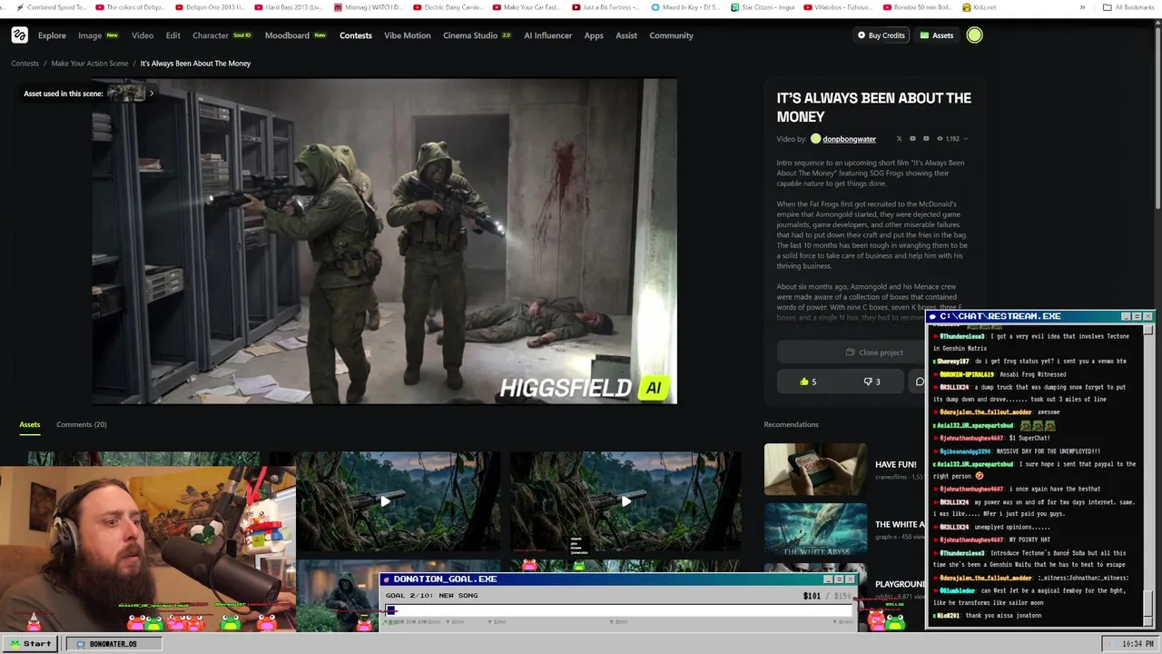Open the Assist navigation item

[626, 35]
